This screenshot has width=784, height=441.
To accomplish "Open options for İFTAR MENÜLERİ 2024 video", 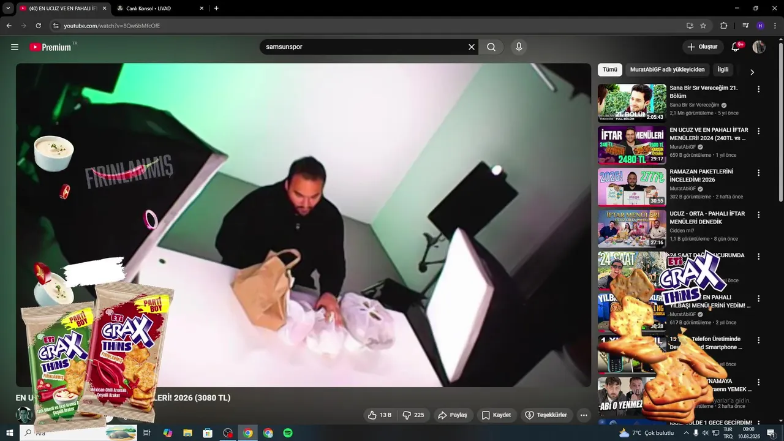I will 758,131.
